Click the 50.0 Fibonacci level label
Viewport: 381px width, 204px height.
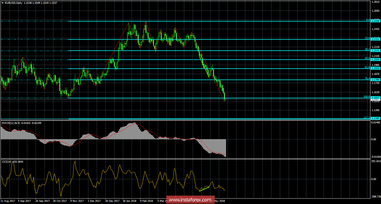[x=367, y=58]
